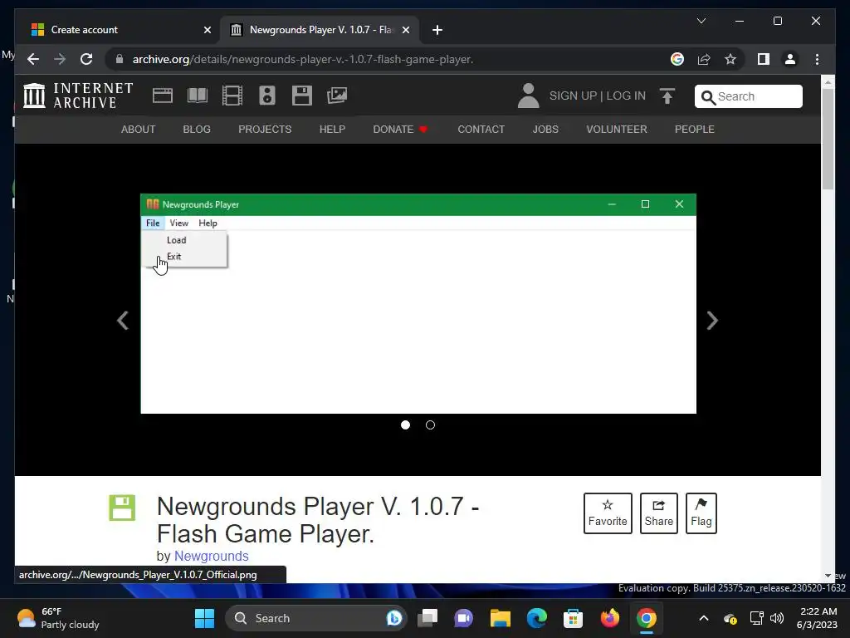850x638 pixels.
Task: Go back to previous page
Action: [33, 59]
